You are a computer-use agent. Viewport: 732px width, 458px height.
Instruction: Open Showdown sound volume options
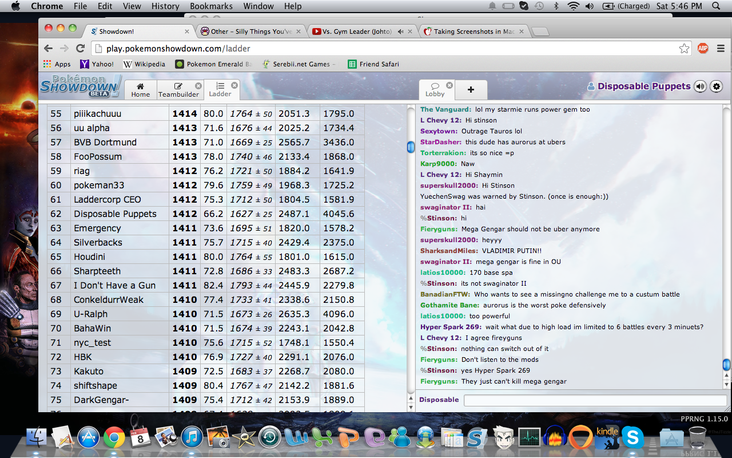coord(700,86)
